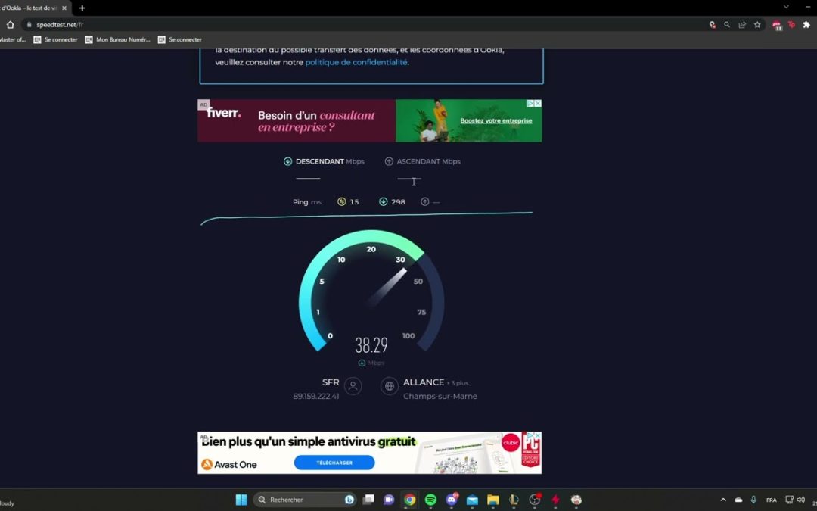
Task: Click the Fiverr AdChoices triangle icon
Action: coord(530,103)
